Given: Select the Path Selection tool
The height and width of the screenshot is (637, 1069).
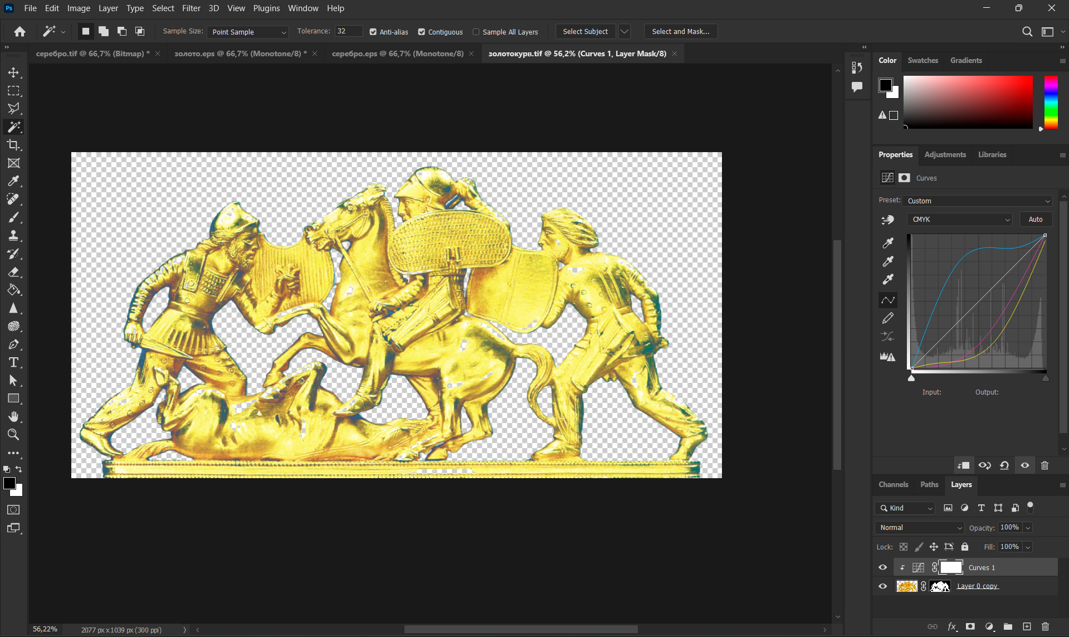Looking at the screenshot, I should (x=13, y=381).
